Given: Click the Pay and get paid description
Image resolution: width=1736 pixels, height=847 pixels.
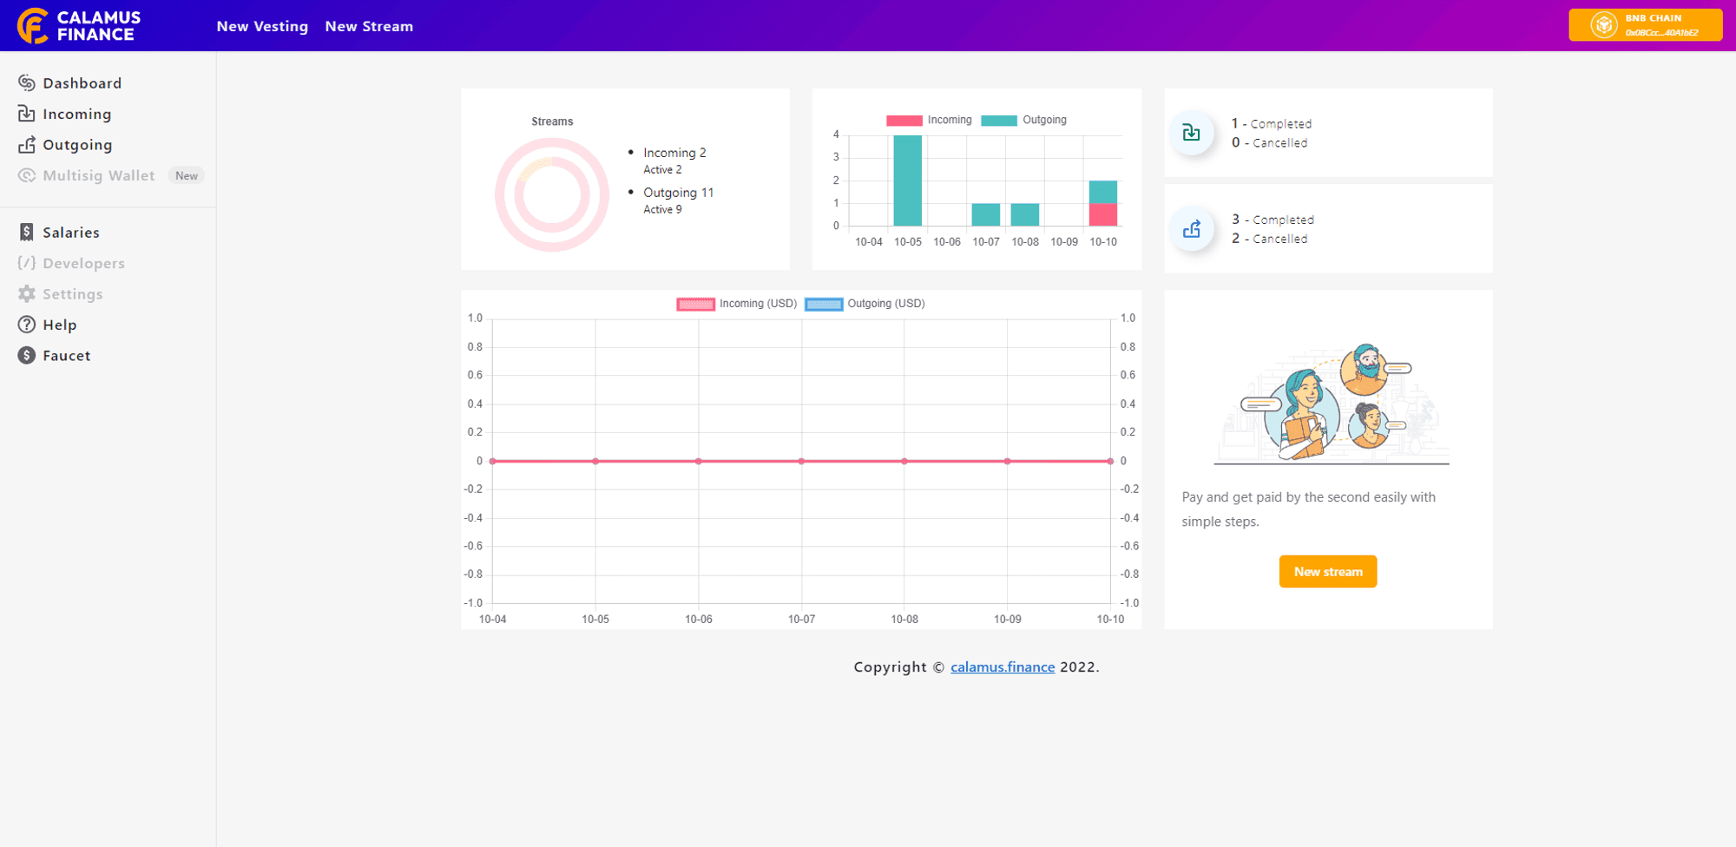Looking at the screenshot, I should tap(1308, 509).
